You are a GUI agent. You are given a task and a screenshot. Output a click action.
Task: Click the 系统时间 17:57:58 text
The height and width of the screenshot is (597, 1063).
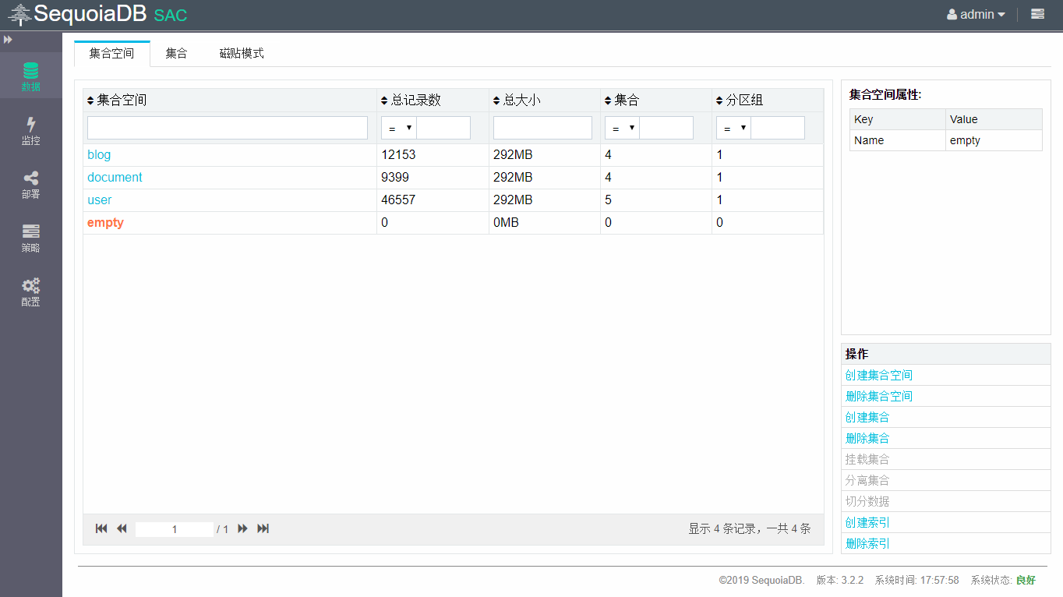click(x=916, y=581)
